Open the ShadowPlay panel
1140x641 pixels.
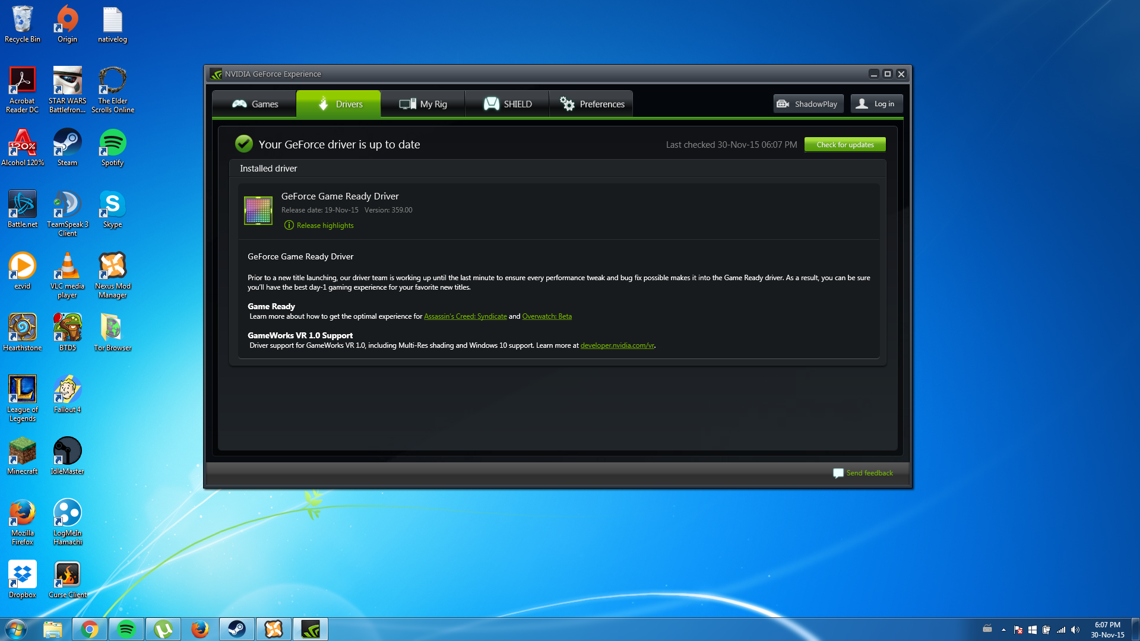(x=808, y=104)
